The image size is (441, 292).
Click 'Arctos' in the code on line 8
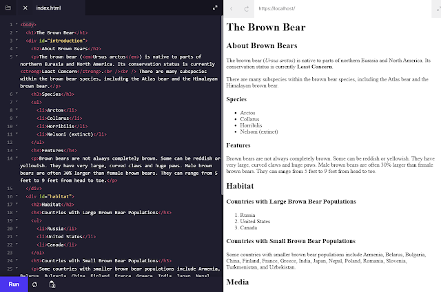pos(55,110)
